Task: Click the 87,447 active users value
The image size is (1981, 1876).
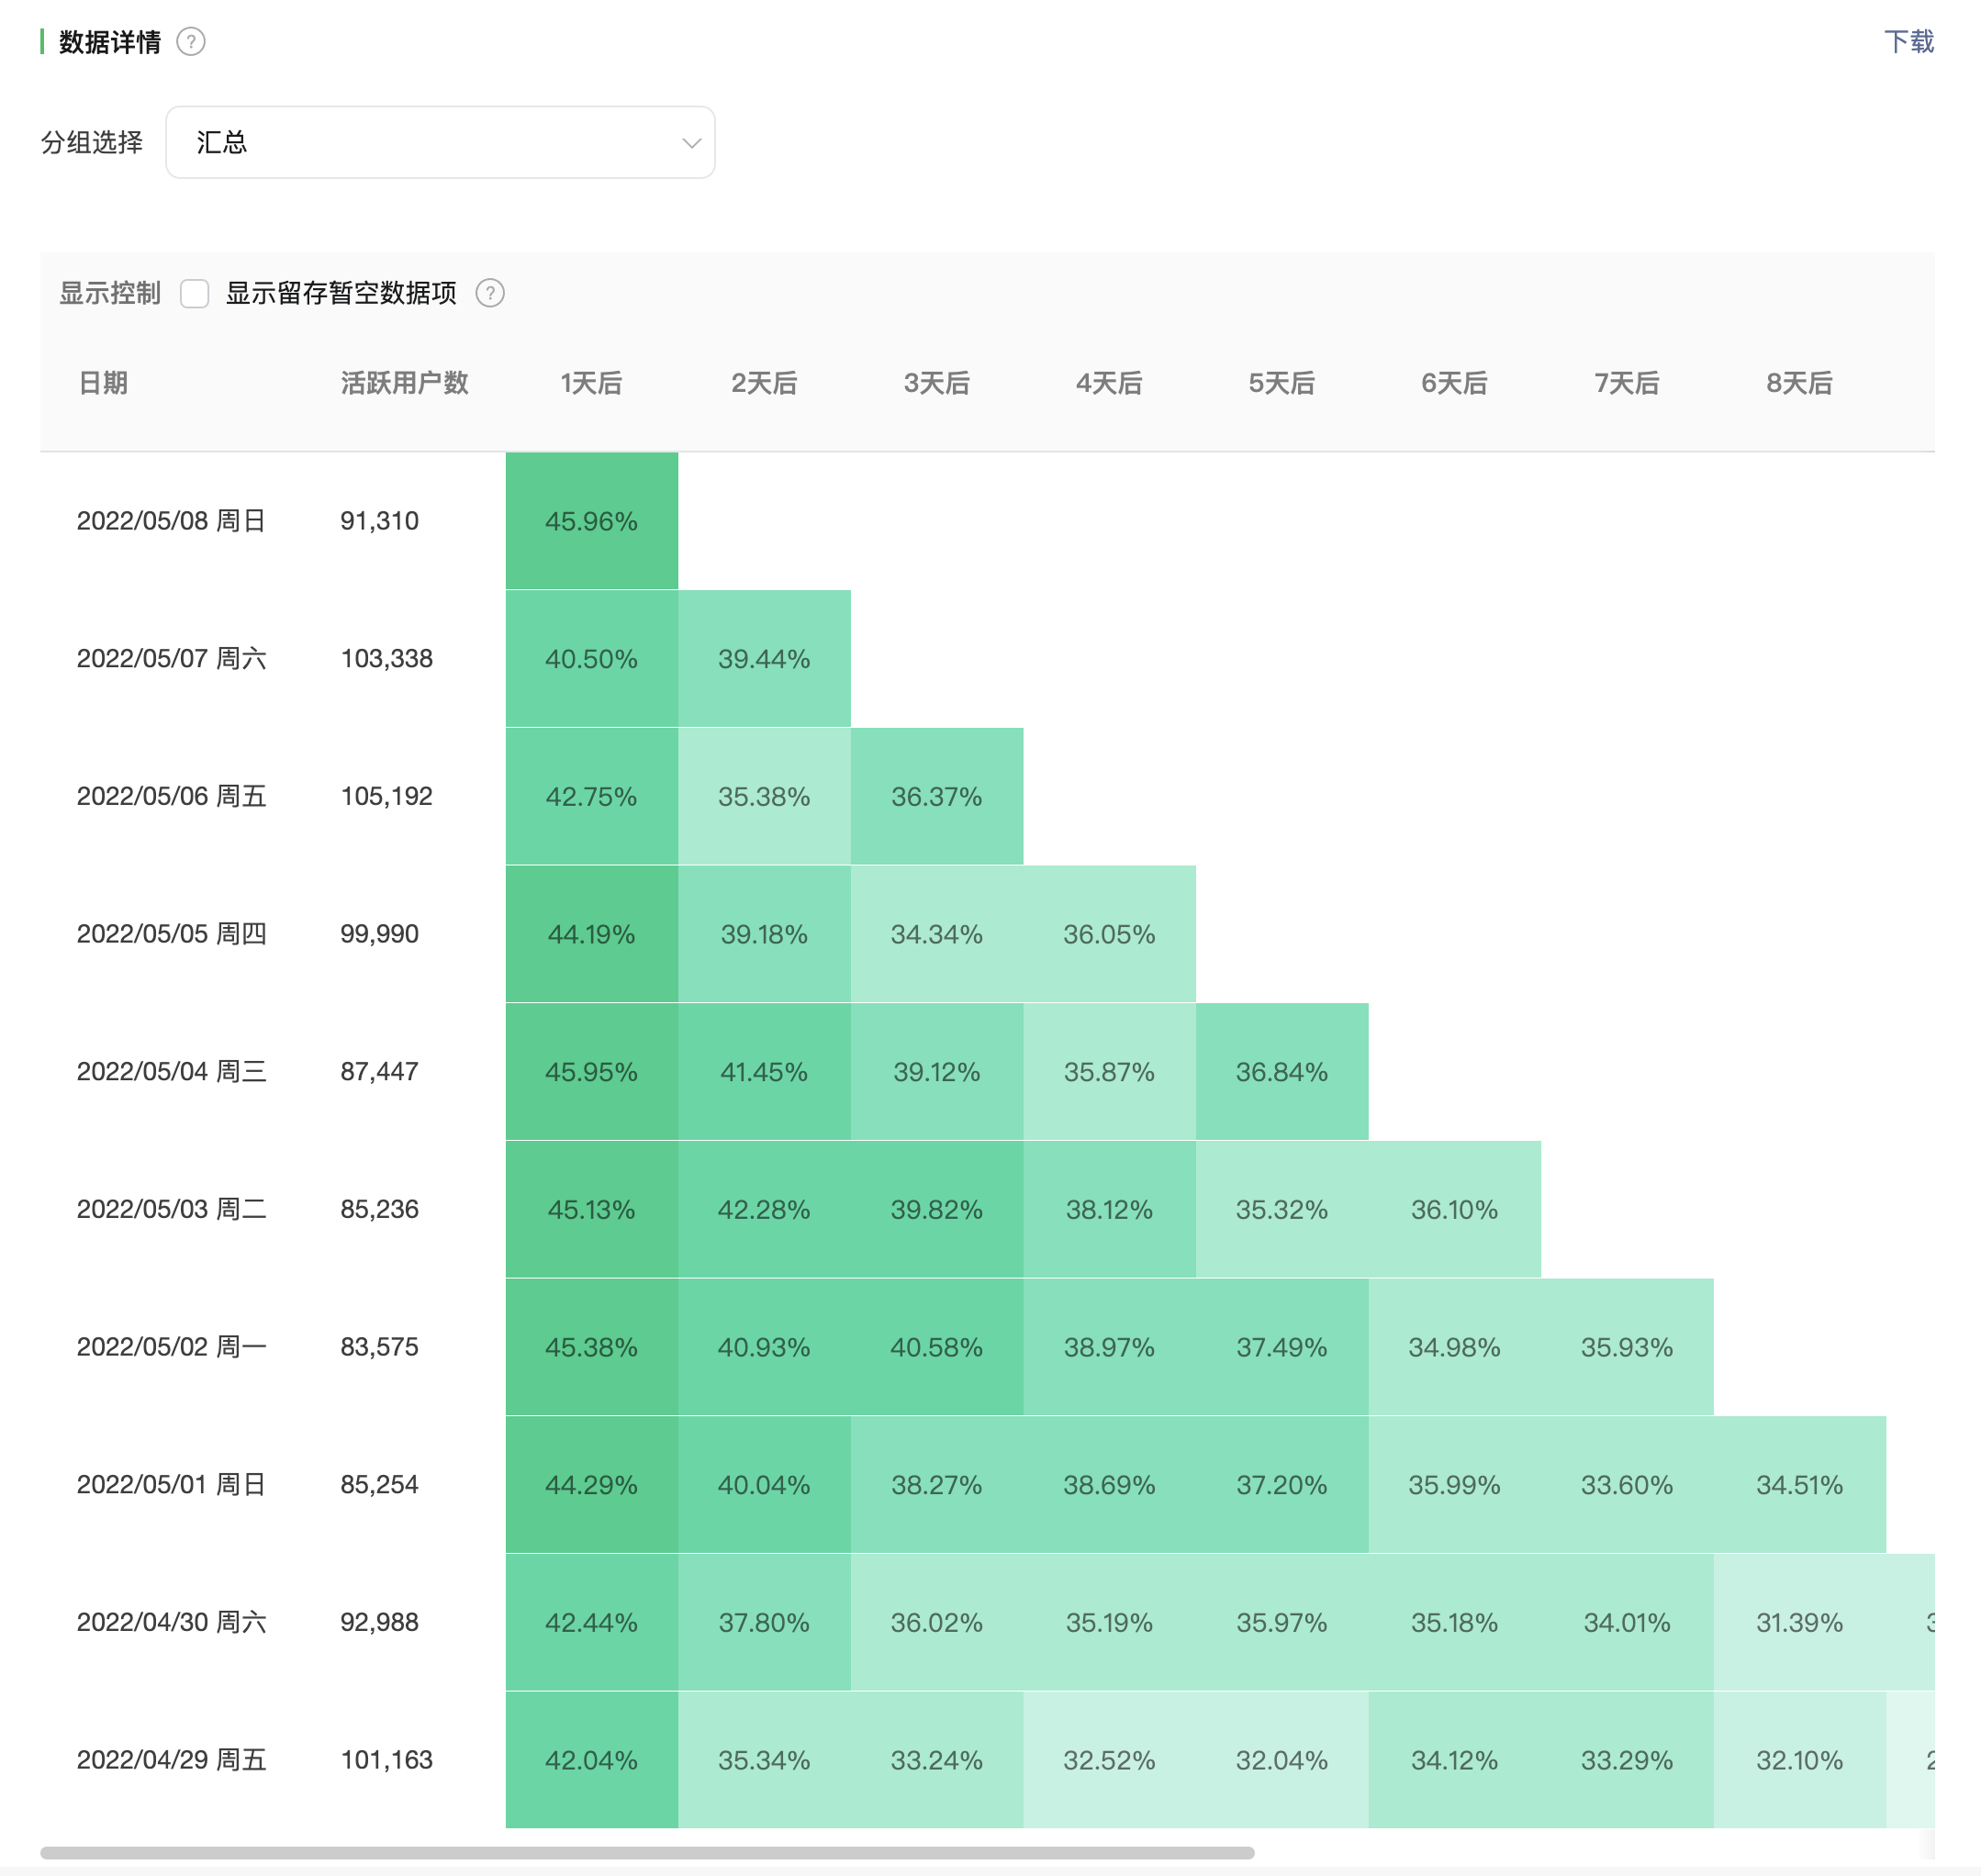Action: pyautogui.click(x=379, y=1072)
